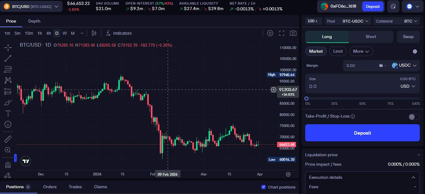Viewport: 425px width, 194px height.
Task: Open the emoji sticker tool
Action: click(x=8, y=124)
